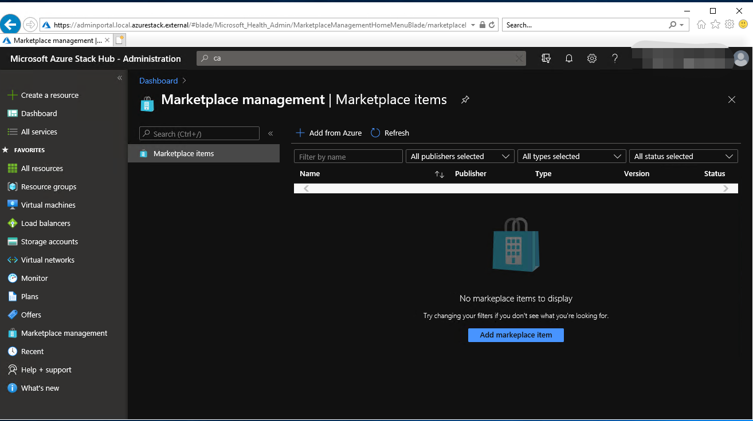The height and width of the screenshot is (421, 753).
Task: Collapse the left sidebar menu
Action: pyautogui.click(x=120, y=78)
